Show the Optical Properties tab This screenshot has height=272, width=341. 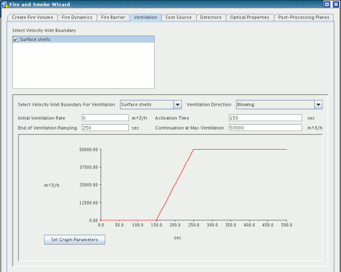[250, 18]
